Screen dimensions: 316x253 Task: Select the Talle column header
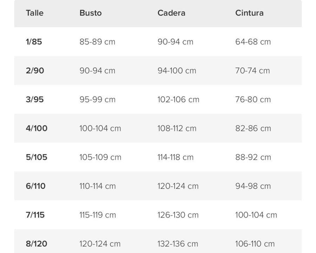click(x=35, y=13)
